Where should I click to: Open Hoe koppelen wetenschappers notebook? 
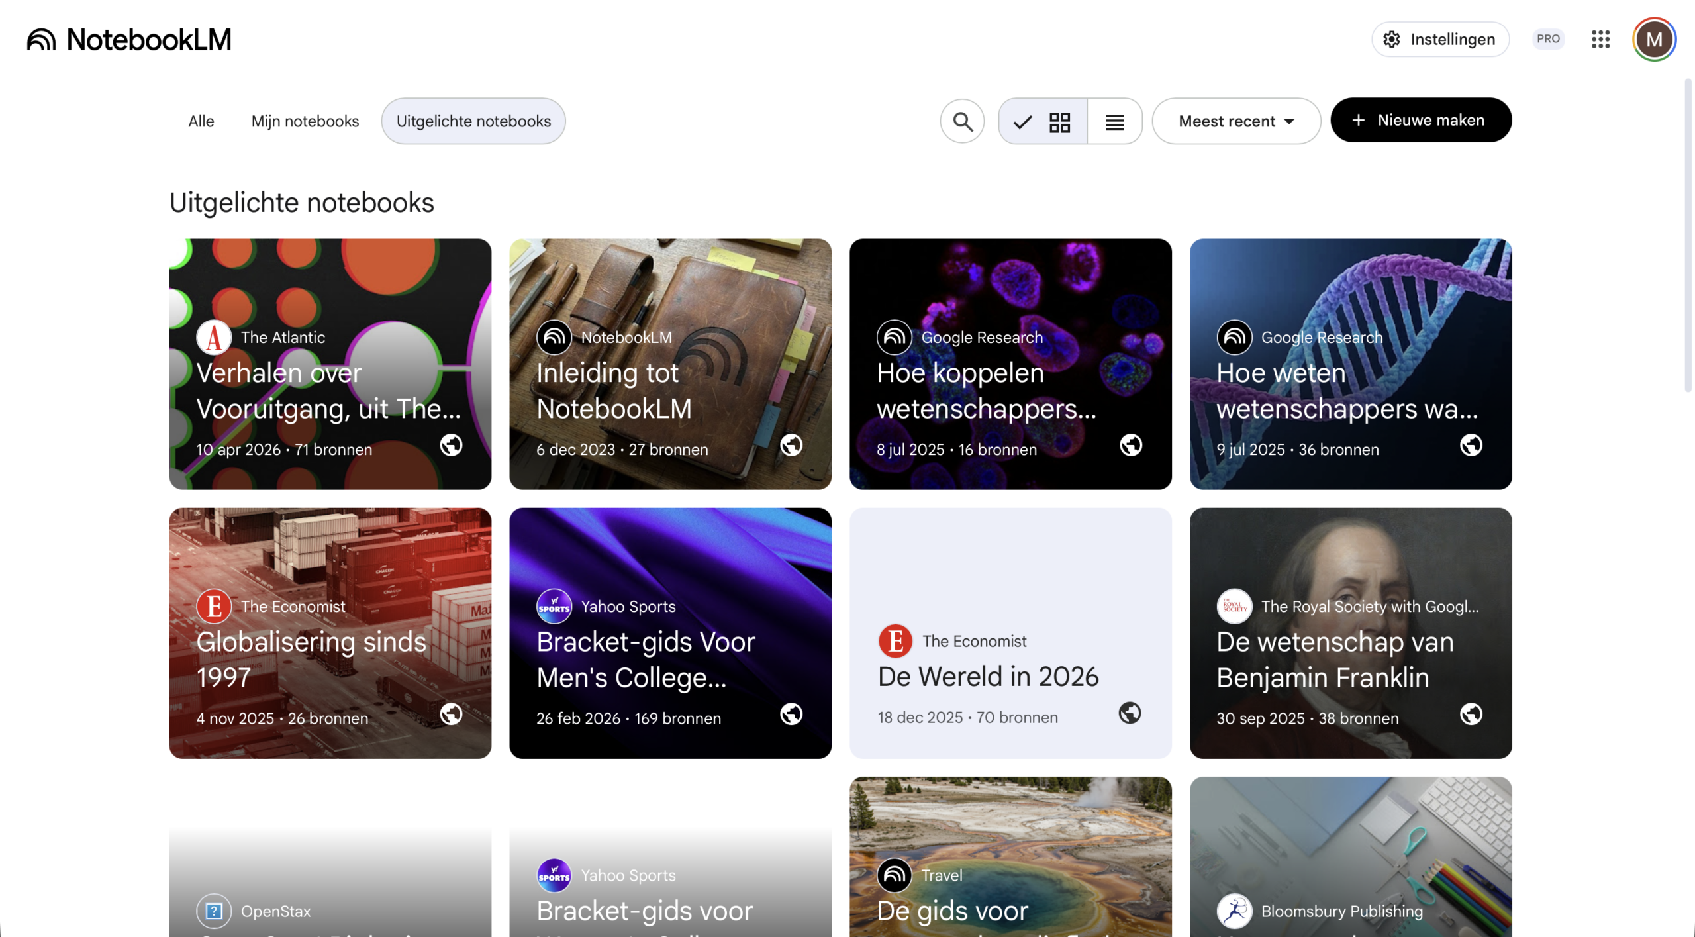point(1010,364)
